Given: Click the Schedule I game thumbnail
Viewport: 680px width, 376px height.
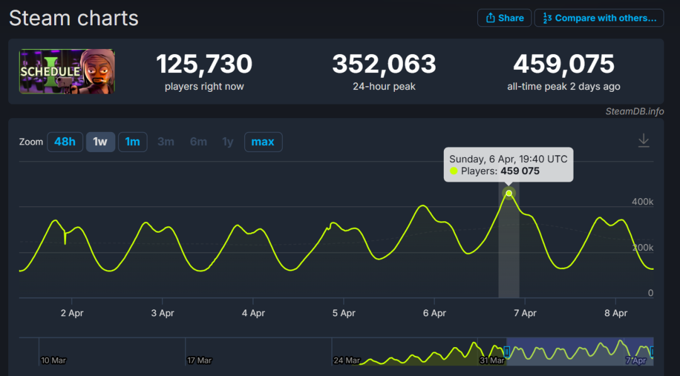Looking at the screenshot, I should point(67,72).
